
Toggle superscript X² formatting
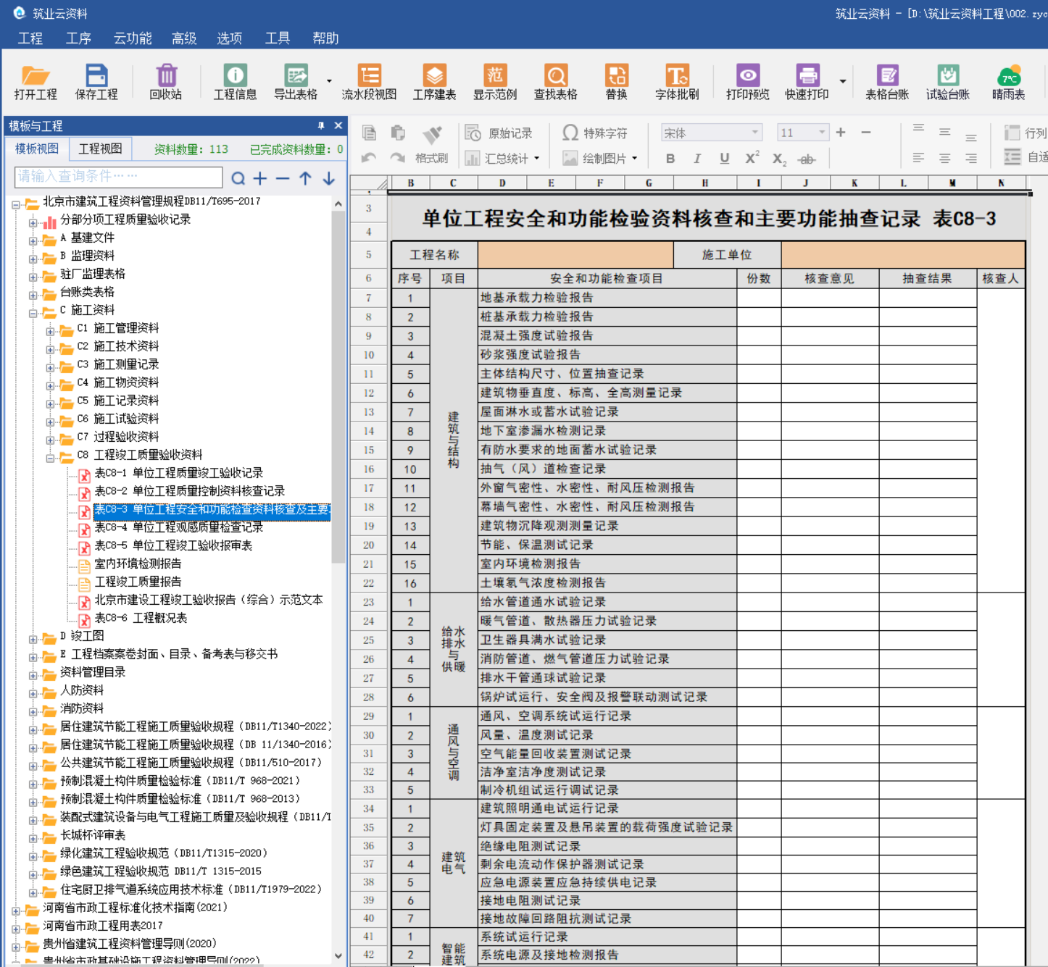[752, 158]
